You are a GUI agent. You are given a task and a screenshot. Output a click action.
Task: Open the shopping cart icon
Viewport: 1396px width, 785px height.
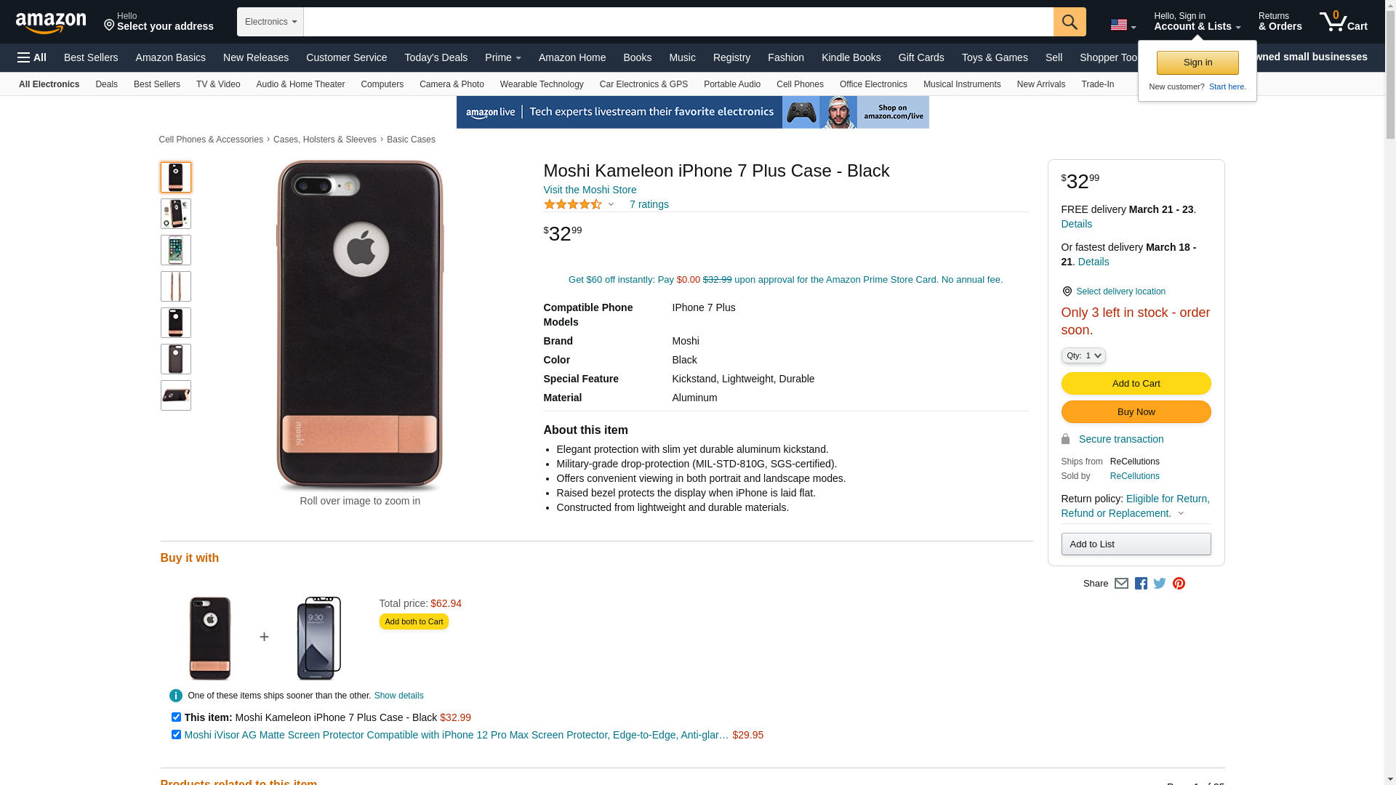click(x=1343, y=22)
